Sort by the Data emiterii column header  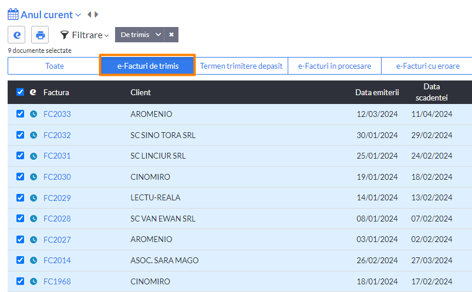[377, 92]
